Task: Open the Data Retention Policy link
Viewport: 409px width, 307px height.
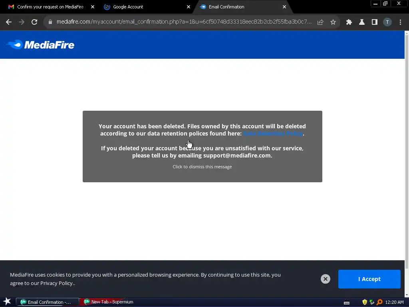Action: tap(273, 134)
